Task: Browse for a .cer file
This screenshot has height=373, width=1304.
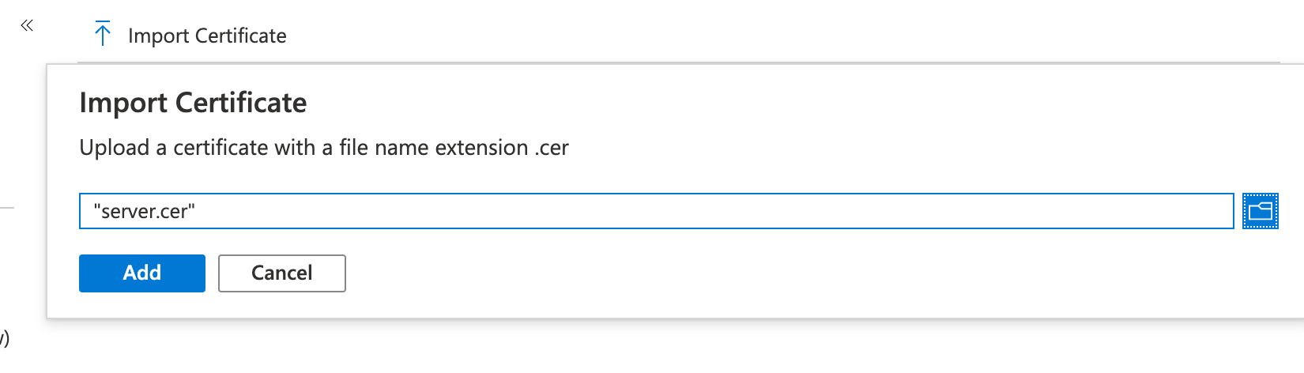Action: [x=1260, y=211]
